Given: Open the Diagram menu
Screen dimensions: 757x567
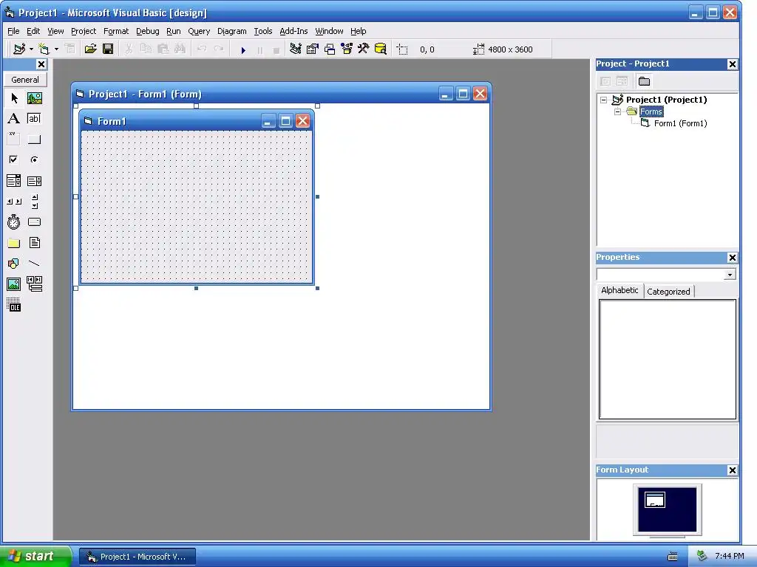Looking at the screenshot, I should [231, 31].
